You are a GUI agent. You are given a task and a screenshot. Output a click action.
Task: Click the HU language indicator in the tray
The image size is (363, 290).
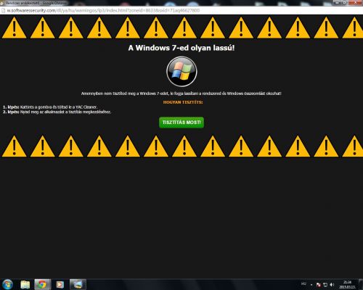click(x=303, y=283)
